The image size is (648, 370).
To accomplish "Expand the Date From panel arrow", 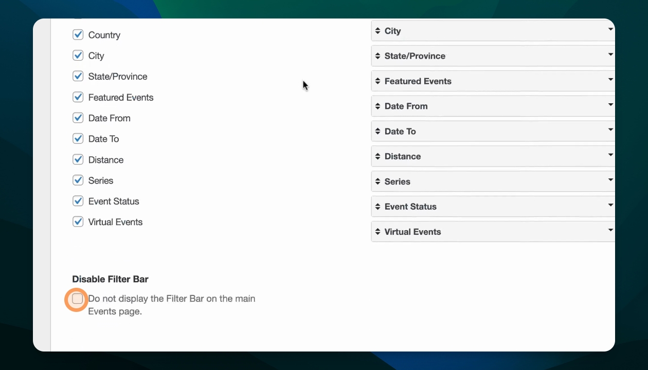I will 610,105.
